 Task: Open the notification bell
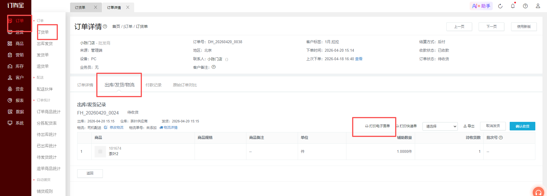513,6
